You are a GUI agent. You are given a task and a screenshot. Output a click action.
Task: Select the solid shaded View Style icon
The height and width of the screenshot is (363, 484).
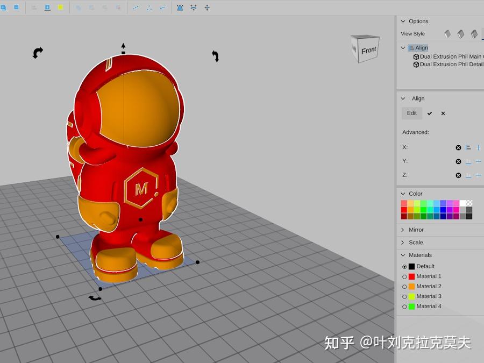(447, 33)
